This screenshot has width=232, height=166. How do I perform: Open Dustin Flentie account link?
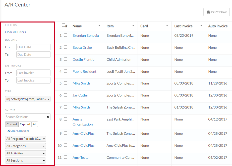83,59
